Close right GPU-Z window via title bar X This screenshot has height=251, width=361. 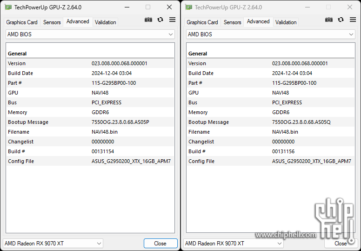[x=350, y=7]
